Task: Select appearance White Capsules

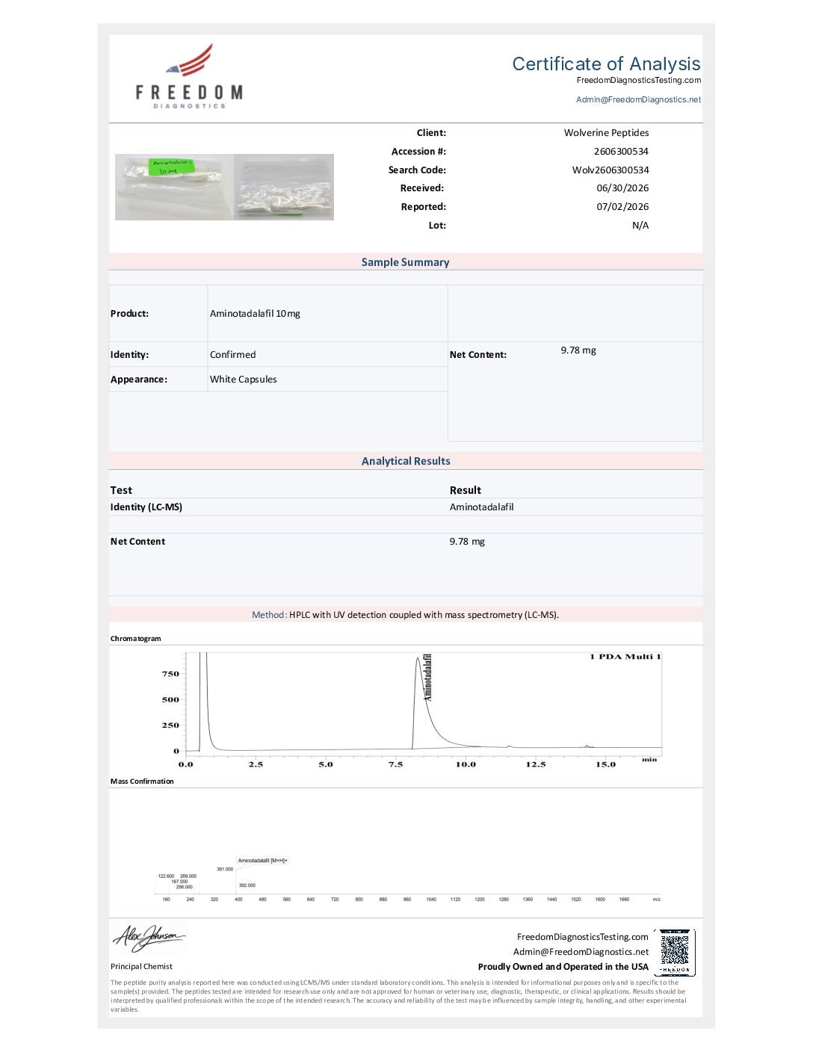Action: (244, 380)
